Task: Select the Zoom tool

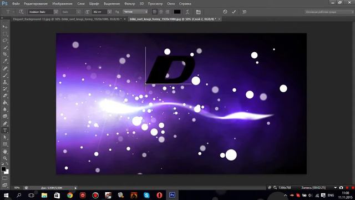Action: coord(5,158)
